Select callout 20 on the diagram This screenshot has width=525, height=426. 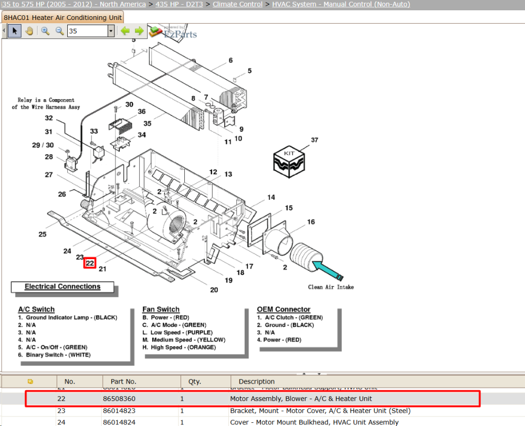point(214,290)
